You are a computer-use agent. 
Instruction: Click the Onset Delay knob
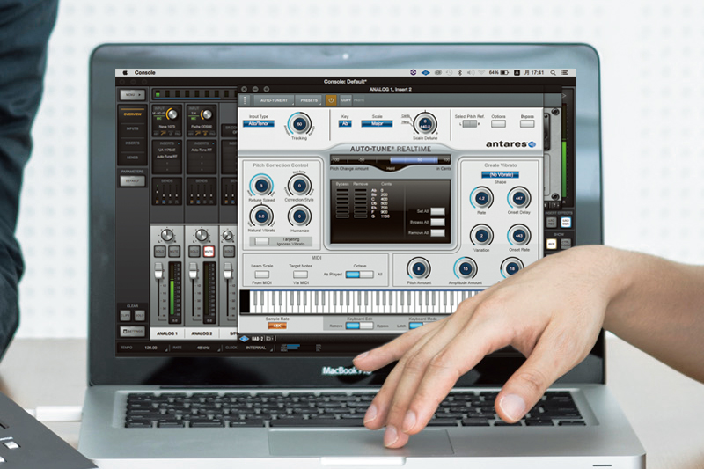[x=519, y=198]
